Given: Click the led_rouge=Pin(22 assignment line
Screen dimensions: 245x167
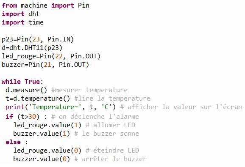Looking at the screenshot, I should [x=51, y=56].
